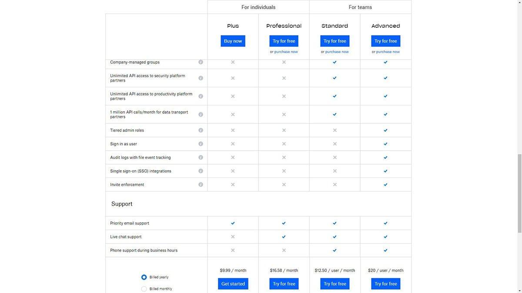Select the Billed yearly option
Screen dimensions: 522x293
click(x=144, y=277)
